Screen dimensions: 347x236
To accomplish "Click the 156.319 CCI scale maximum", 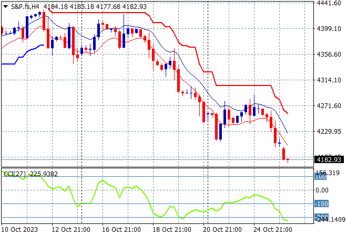I will coord(328,173).
